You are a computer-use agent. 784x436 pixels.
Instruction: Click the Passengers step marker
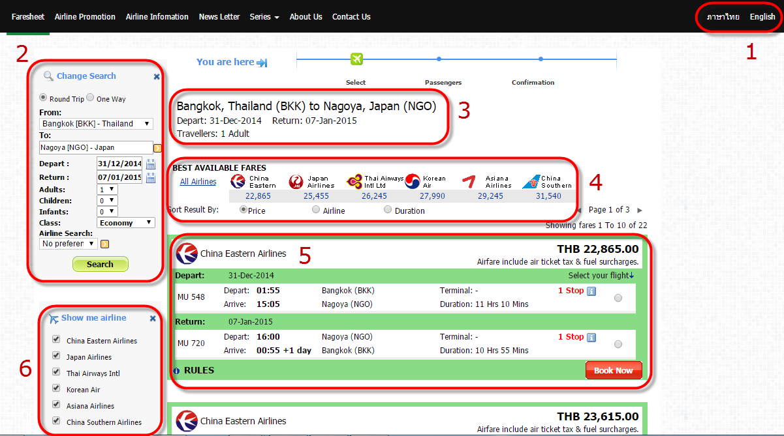point(439,59)
